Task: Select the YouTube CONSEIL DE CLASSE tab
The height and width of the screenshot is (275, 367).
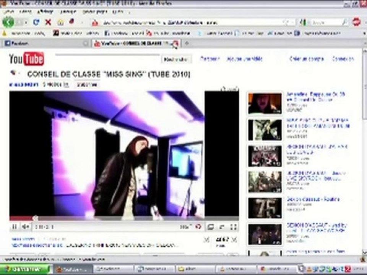Action: (x=136, y=44)
